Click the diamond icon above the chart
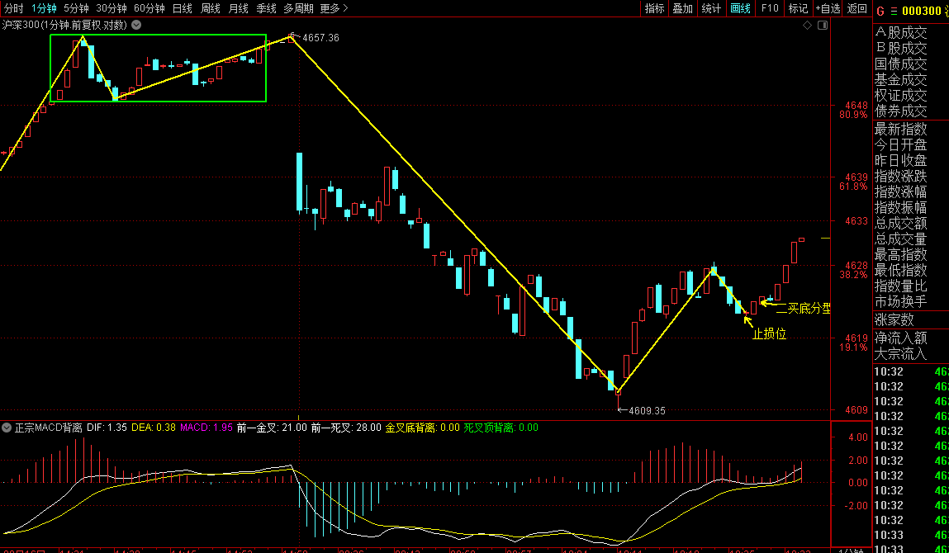This screenshot has width=949, height=553. (x=807, y=26)
